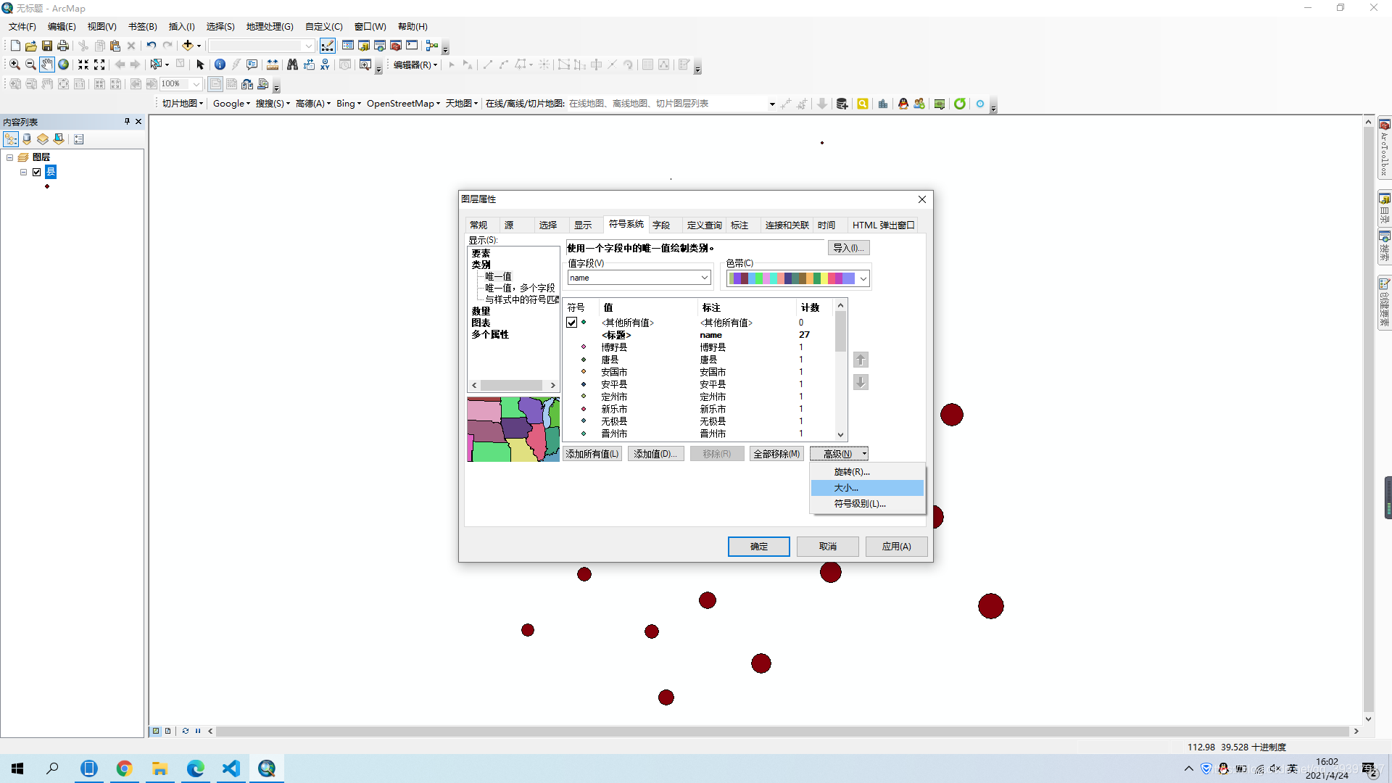This screenshot has height=783, width=1392.
Task: Open the Google basemap dropdown menu
Action: [x=231, y=104]
